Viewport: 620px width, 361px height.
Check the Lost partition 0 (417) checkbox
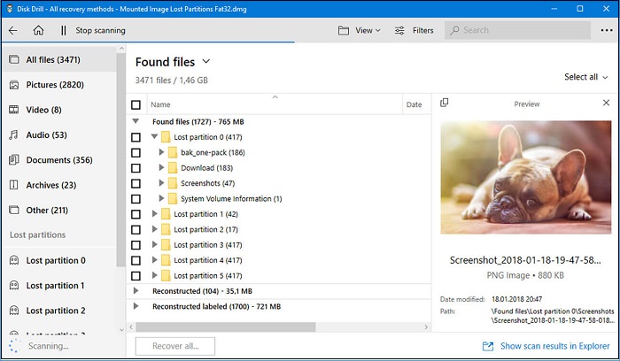point(136,137)
